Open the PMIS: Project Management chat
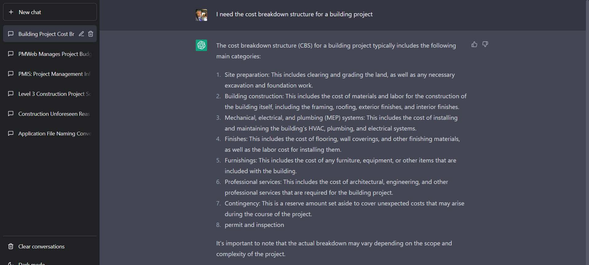The height and width of the screenshot is (265, 589). 54,74
